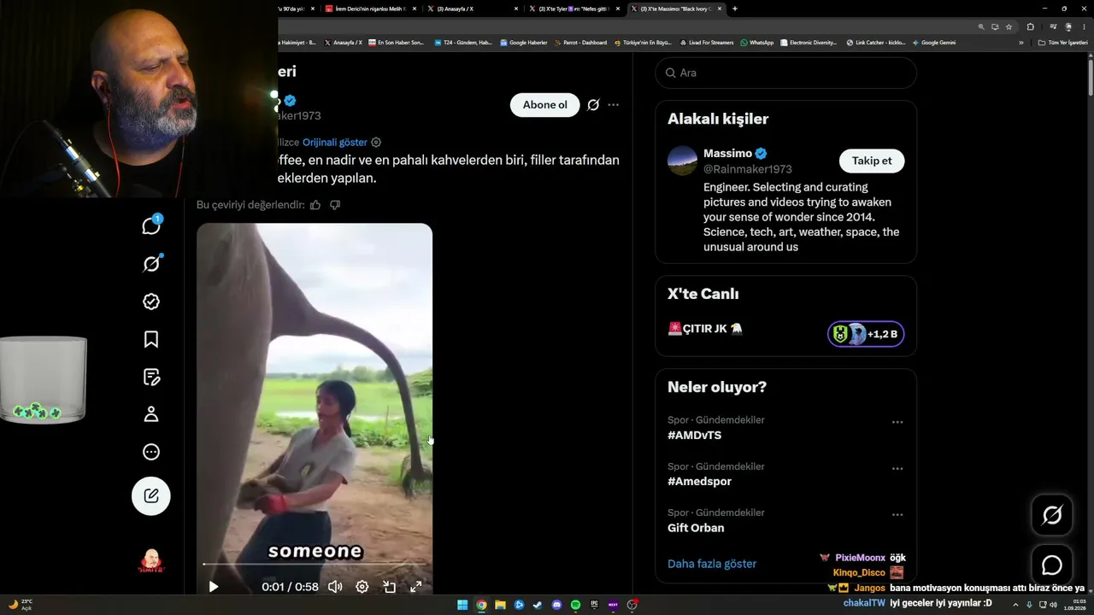
Task: Open the verified badge sidebar item
Action: click(151, 302)
